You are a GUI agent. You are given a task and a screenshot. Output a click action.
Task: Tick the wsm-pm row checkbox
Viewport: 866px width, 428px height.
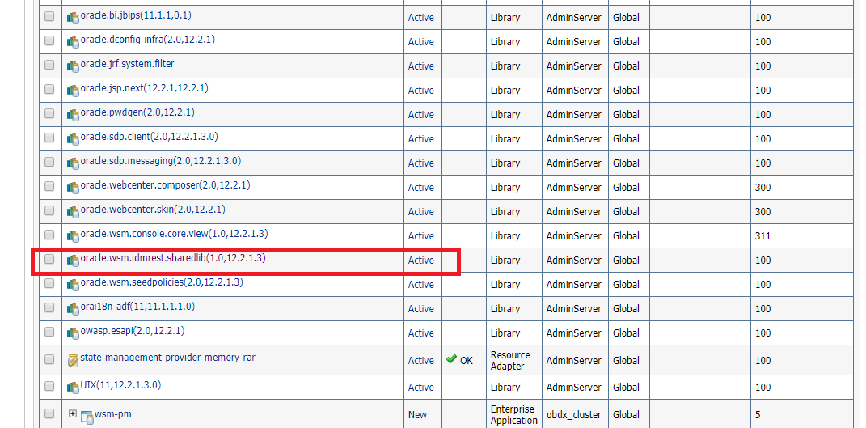coord(49,413)
